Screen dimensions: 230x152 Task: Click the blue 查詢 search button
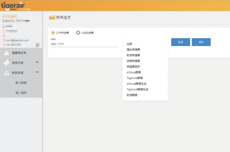[181, 42]
